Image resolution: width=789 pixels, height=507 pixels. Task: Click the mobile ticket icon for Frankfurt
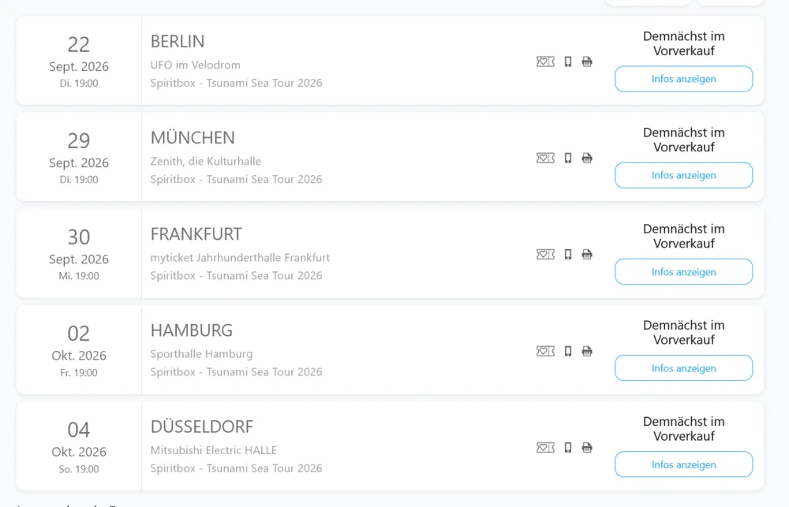pos(568,254)
